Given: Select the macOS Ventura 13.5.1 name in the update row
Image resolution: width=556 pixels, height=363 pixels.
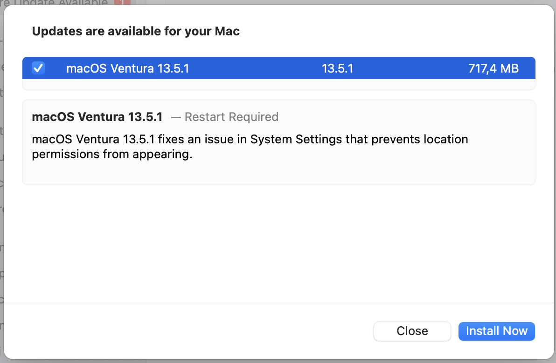Looking at the screenshot, I should point(127,69).
